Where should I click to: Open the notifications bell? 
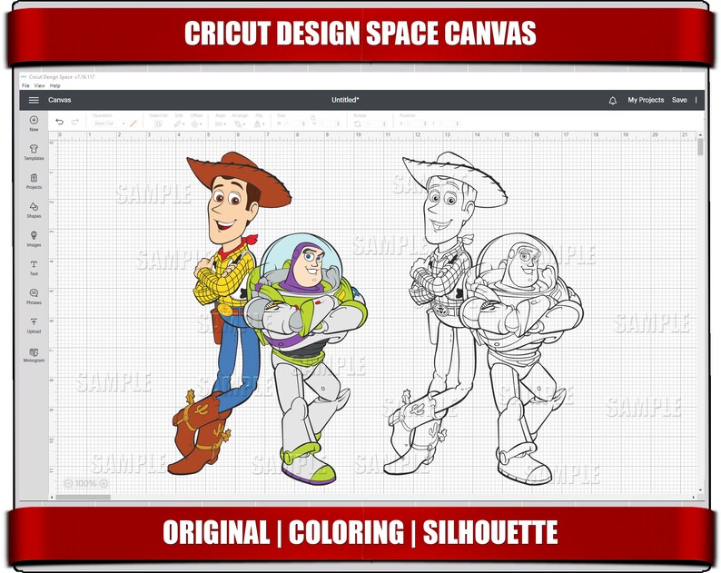(x=612, y=100)
